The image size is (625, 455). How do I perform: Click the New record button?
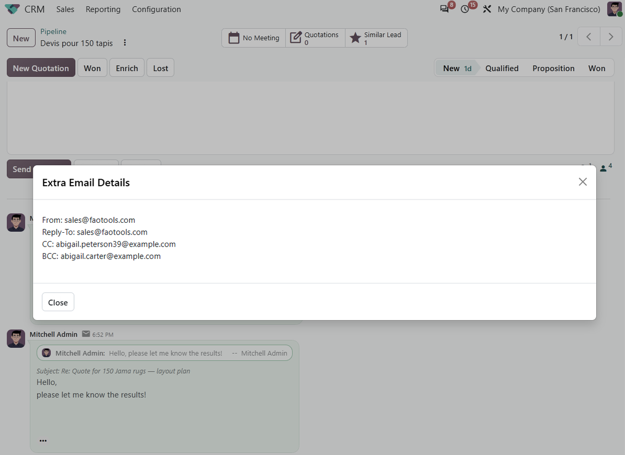pyautogui.click(x=21, y=38)
